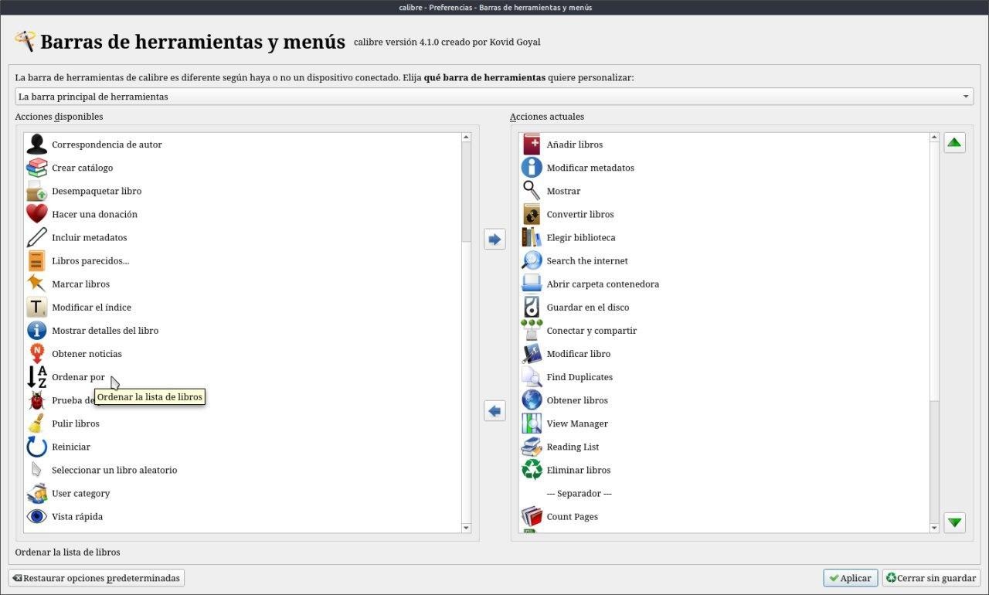Click the Desempaquetar libro icon
The width and height of the screenshot is (989, 595).
[36, 191]
